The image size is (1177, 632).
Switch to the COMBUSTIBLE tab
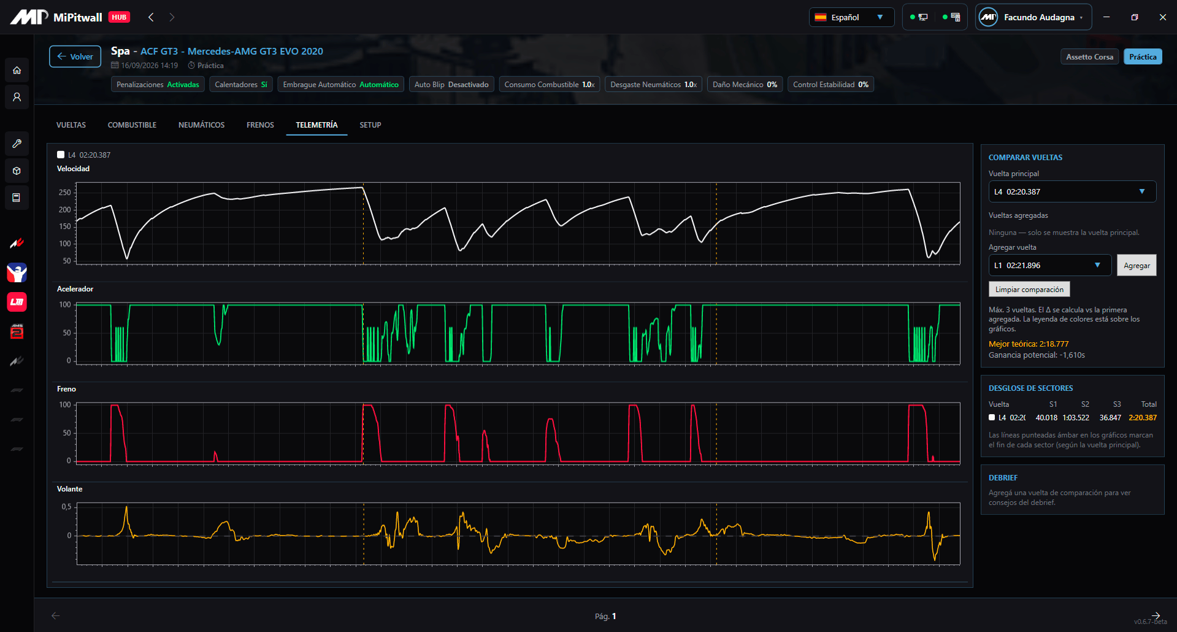[132, 125]
